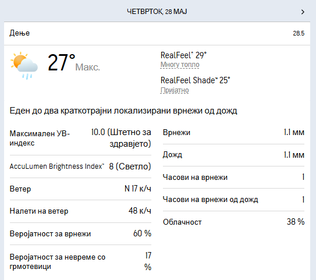Select the 'Дожд' 1.1 мм row

pyautogui.click(x=233, y=155)
